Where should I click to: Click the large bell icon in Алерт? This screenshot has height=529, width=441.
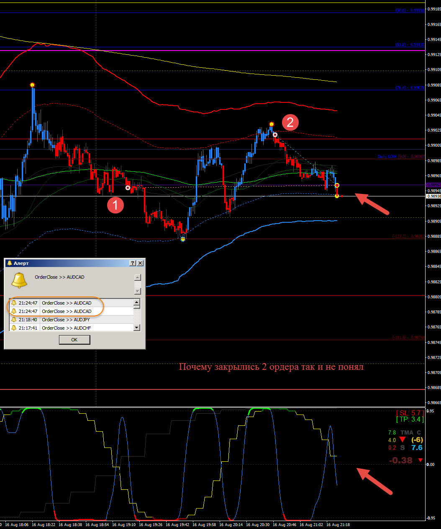point(19,280)
